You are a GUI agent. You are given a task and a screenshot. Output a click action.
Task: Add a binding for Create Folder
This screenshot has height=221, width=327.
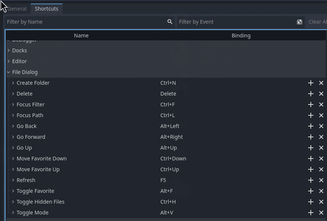tap(311, 83)
